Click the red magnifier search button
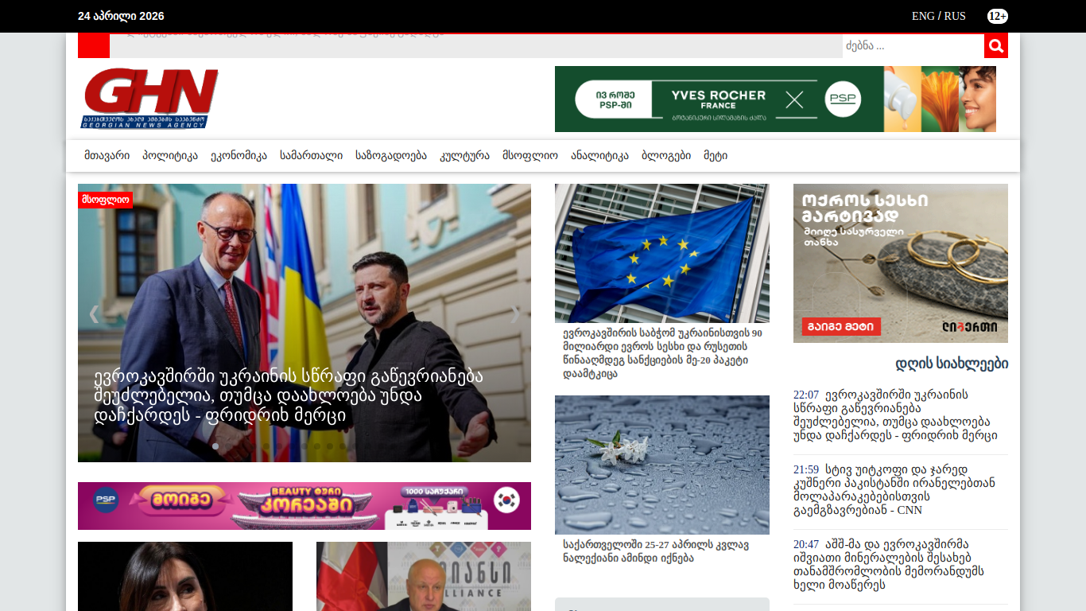 pyautogui.click(x=996, y=46)
